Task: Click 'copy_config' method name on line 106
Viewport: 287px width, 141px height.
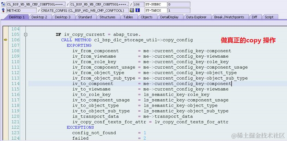Action: click(x=178, y=40)
